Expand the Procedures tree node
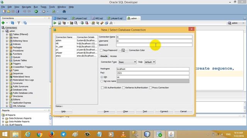 7,51
